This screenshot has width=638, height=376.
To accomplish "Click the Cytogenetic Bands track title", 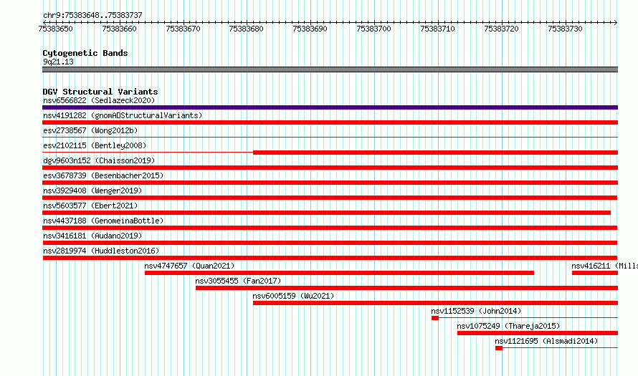I will (x=85, y=53).
